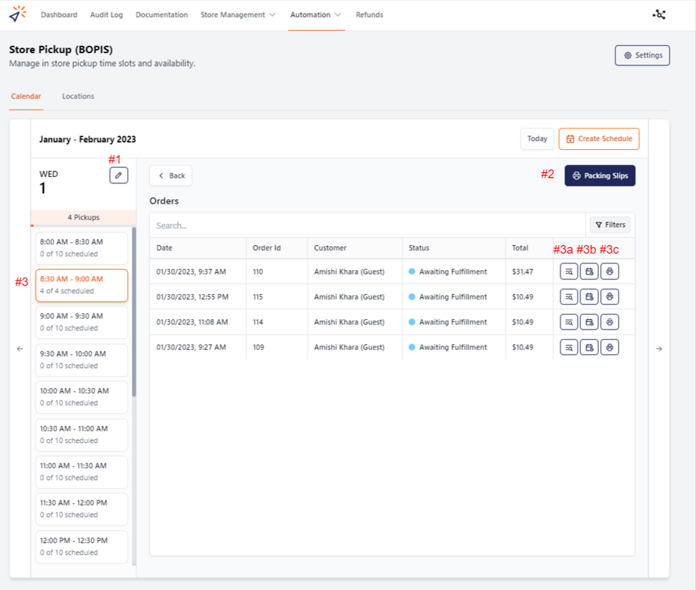Image resolution: width=696 pixels, height=590 pixels.
Task: Reschedule pickup for order 110
Action: pos(589,272)
